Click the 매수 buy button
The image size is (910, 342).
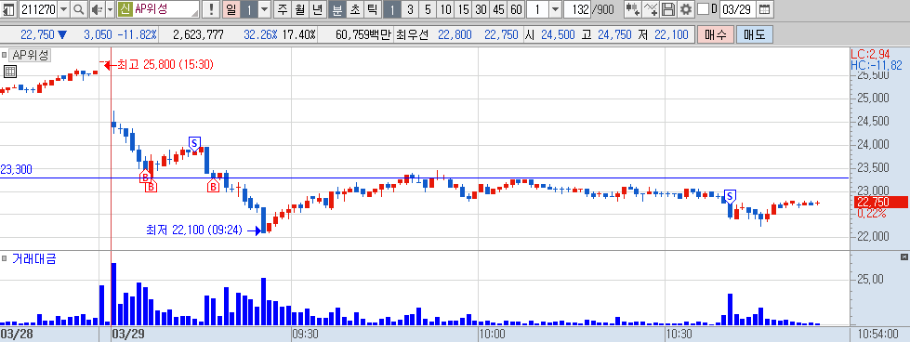point(716,34)
